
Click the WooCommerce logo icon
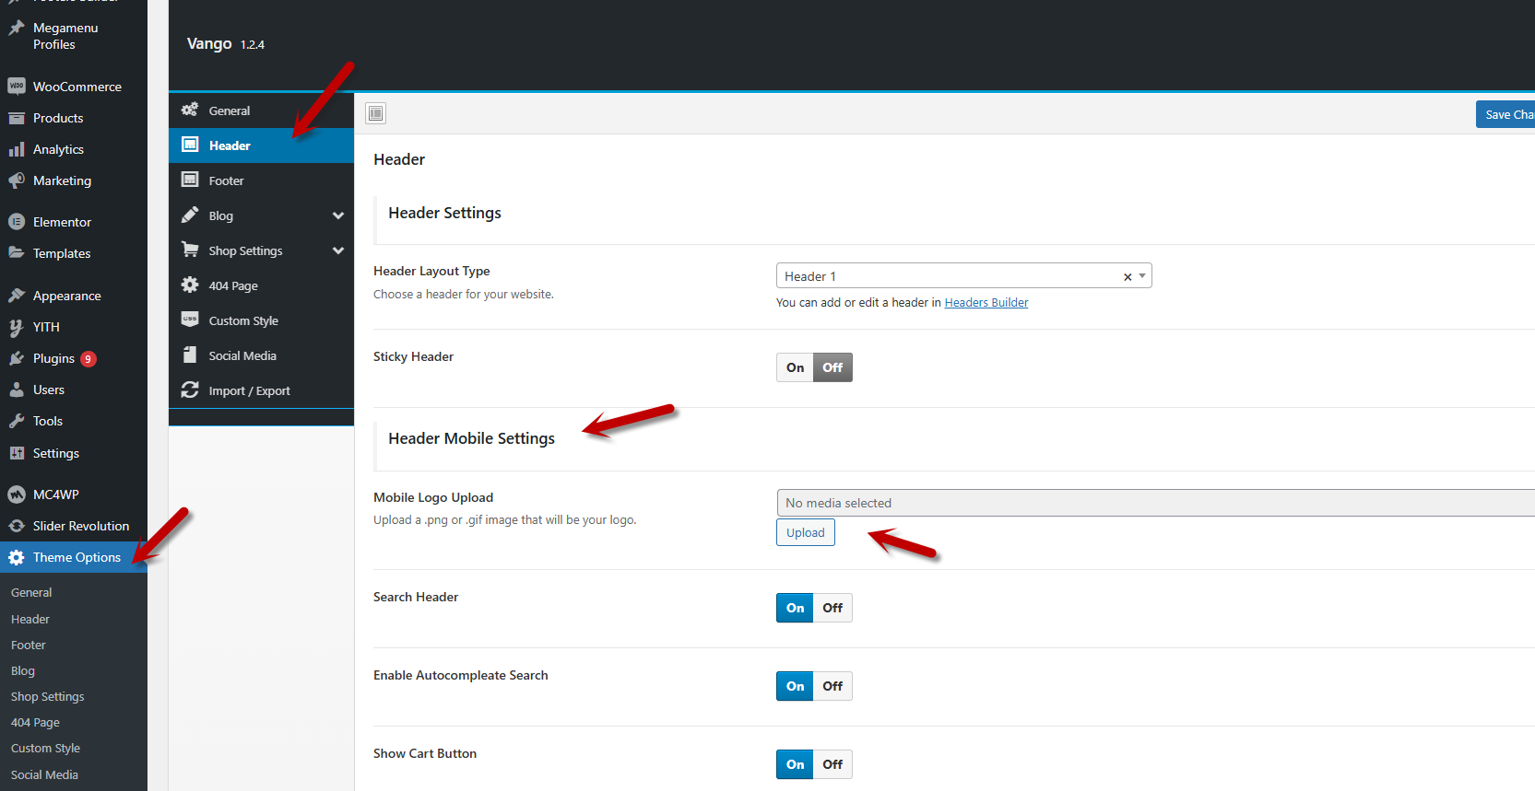(17, 87)
